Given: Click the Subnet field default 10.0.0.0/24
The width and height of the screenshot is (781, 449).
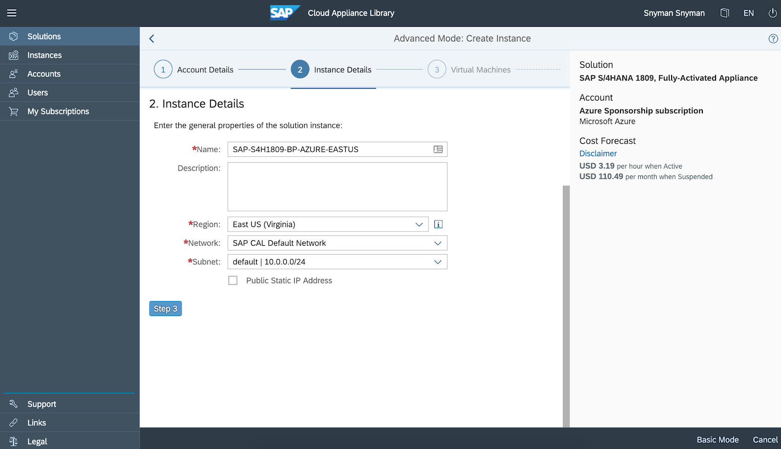Looking at the screenshot, I should [x=337, y=262].
